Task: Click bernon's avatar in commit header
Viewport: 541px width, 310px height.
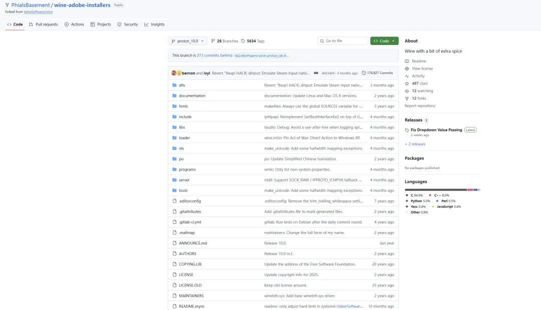Action: [174, 73]
